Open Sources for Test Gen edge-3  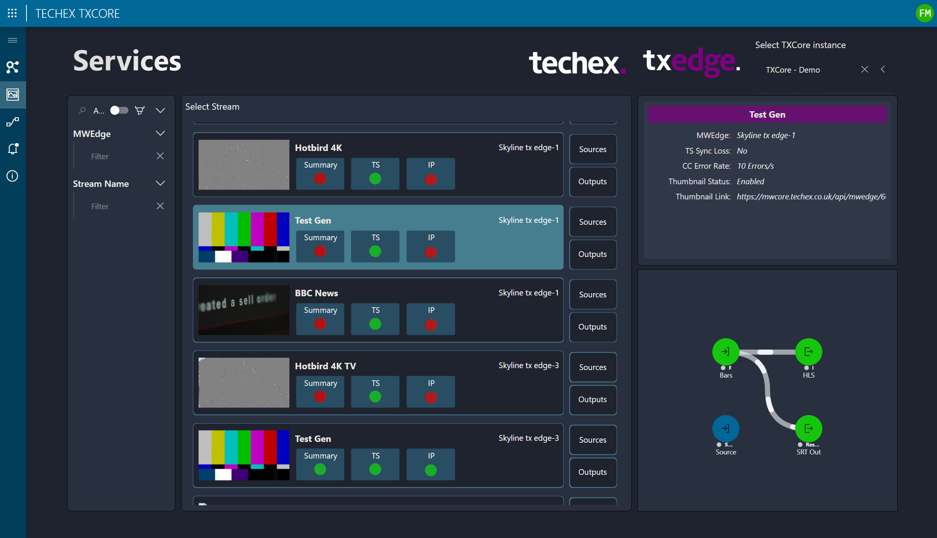click(x=593, y=440)
